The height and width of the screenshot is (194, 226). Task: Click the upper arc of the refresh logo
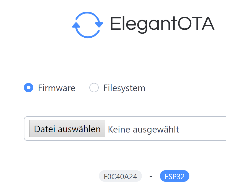click(88, 16)
